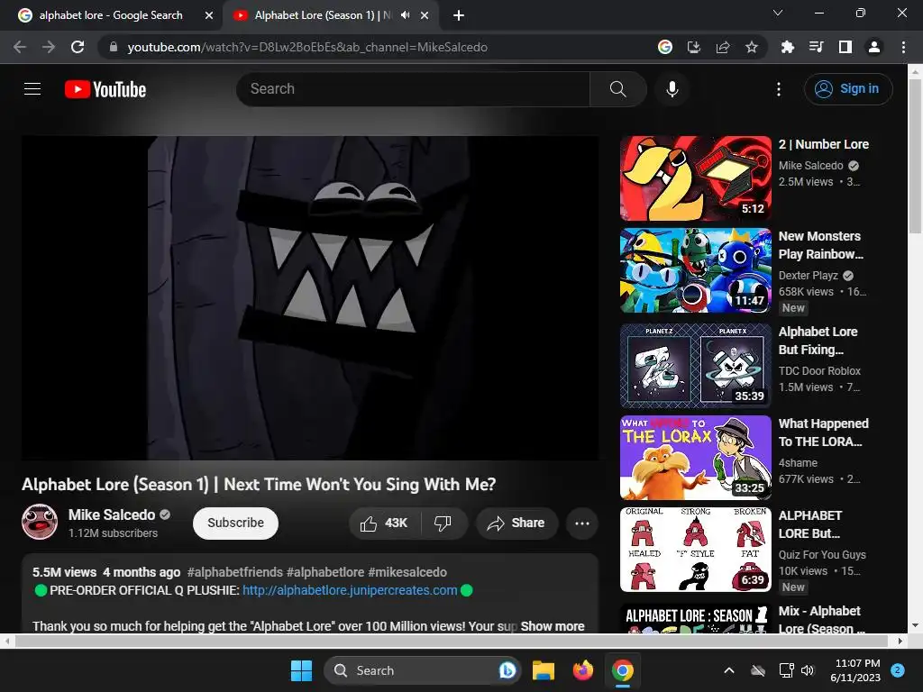
Task: Click Sign in button
Action: point(848,89)
